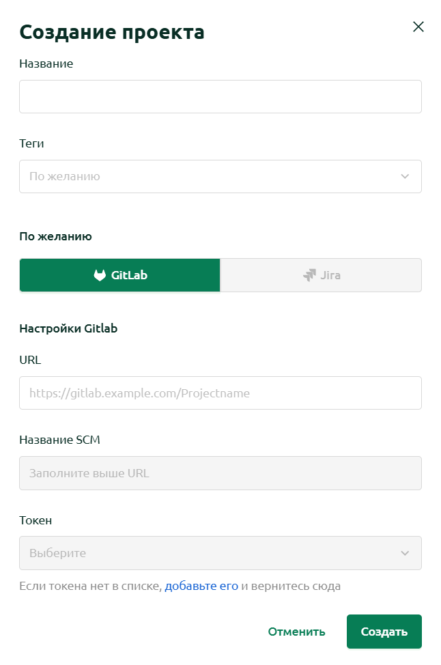Image resolution: width=441 pixels, height=665 pixels.
Task: Click into the GitLab URL input field
Action: (220, 393)
